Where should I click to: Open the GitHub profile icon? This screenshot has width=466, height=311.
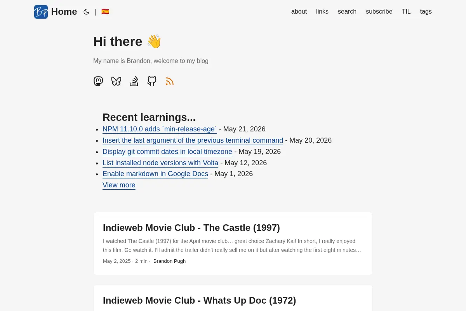tap(152, 81)
